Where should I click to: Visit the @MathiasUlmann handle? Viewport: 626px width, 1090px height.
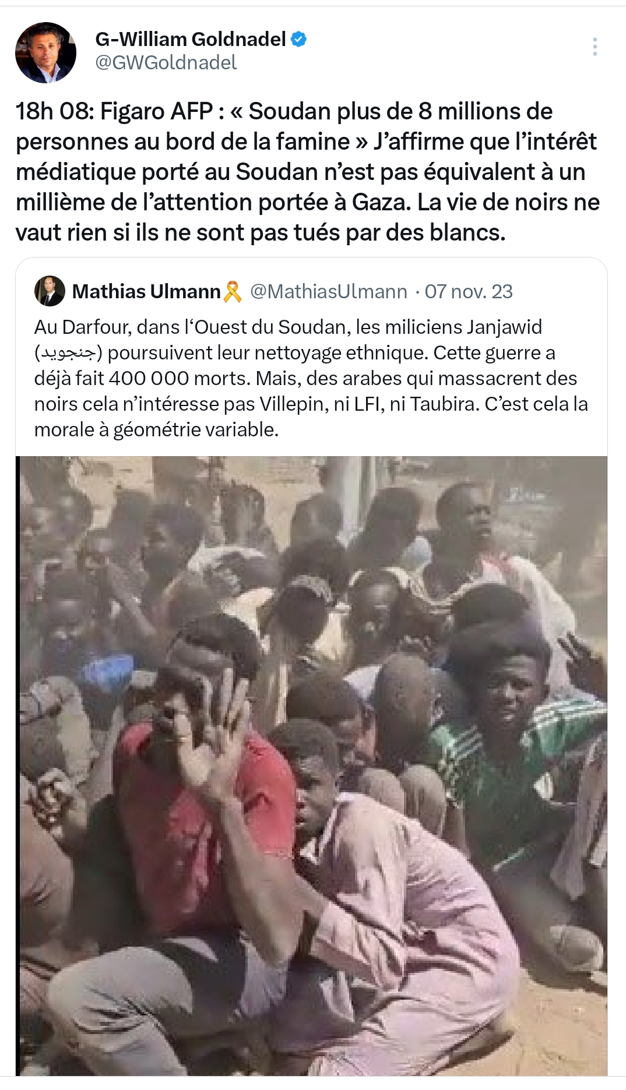[x=329, y=291]
